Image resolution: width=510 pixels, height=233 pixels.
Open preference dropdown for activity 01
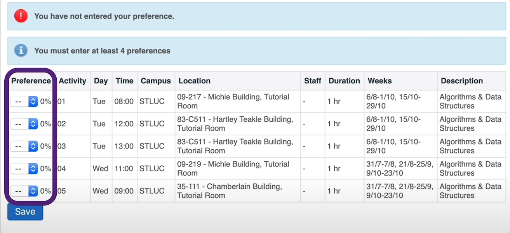(24, 102)
